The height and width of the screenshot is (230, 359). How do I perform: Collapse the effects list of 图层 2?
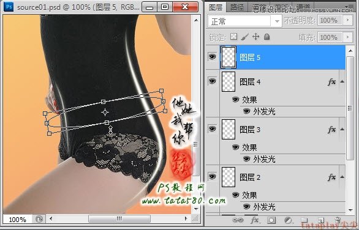(x=342, y=177)
